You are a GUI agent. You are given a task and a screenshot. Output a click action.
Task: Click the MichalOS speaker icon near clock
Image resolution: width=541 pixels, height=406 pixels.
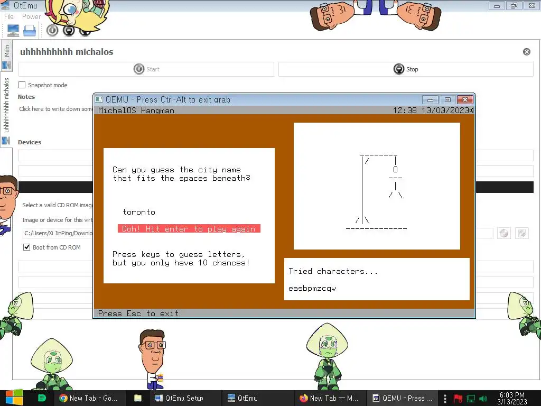[471, 110]
